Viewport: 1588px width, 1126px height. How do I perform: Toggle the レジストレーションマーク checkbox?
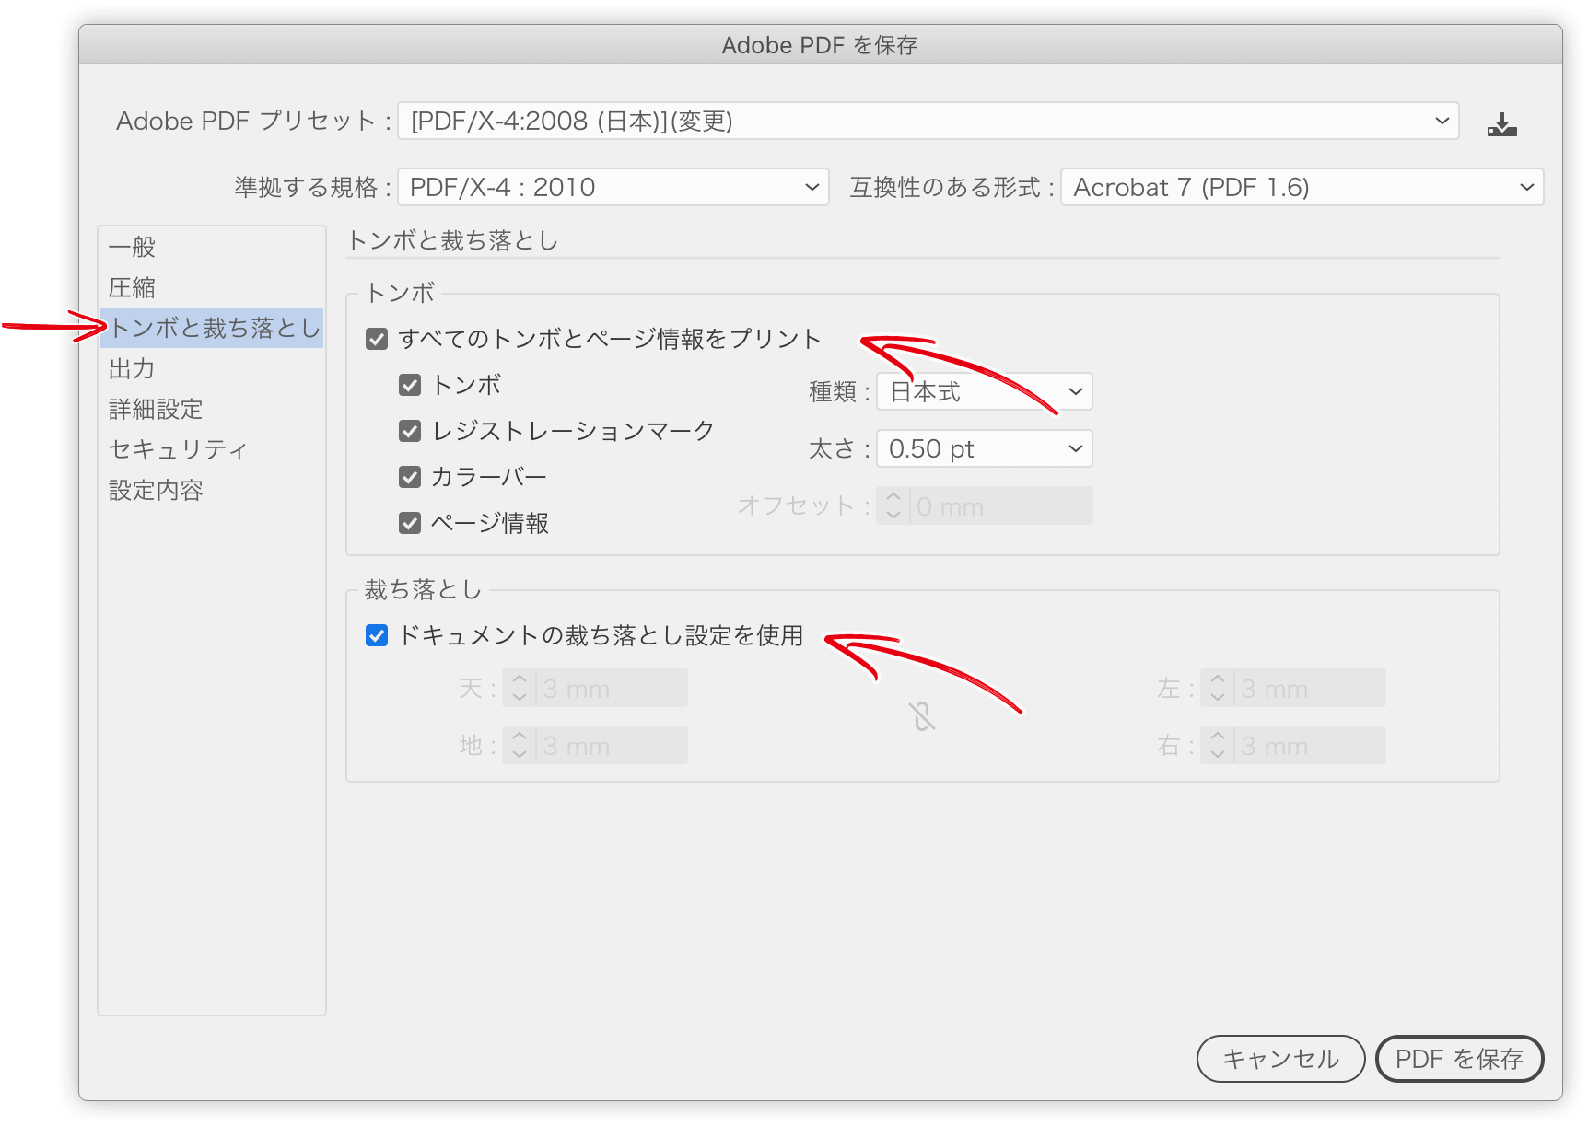pos(410,431)
